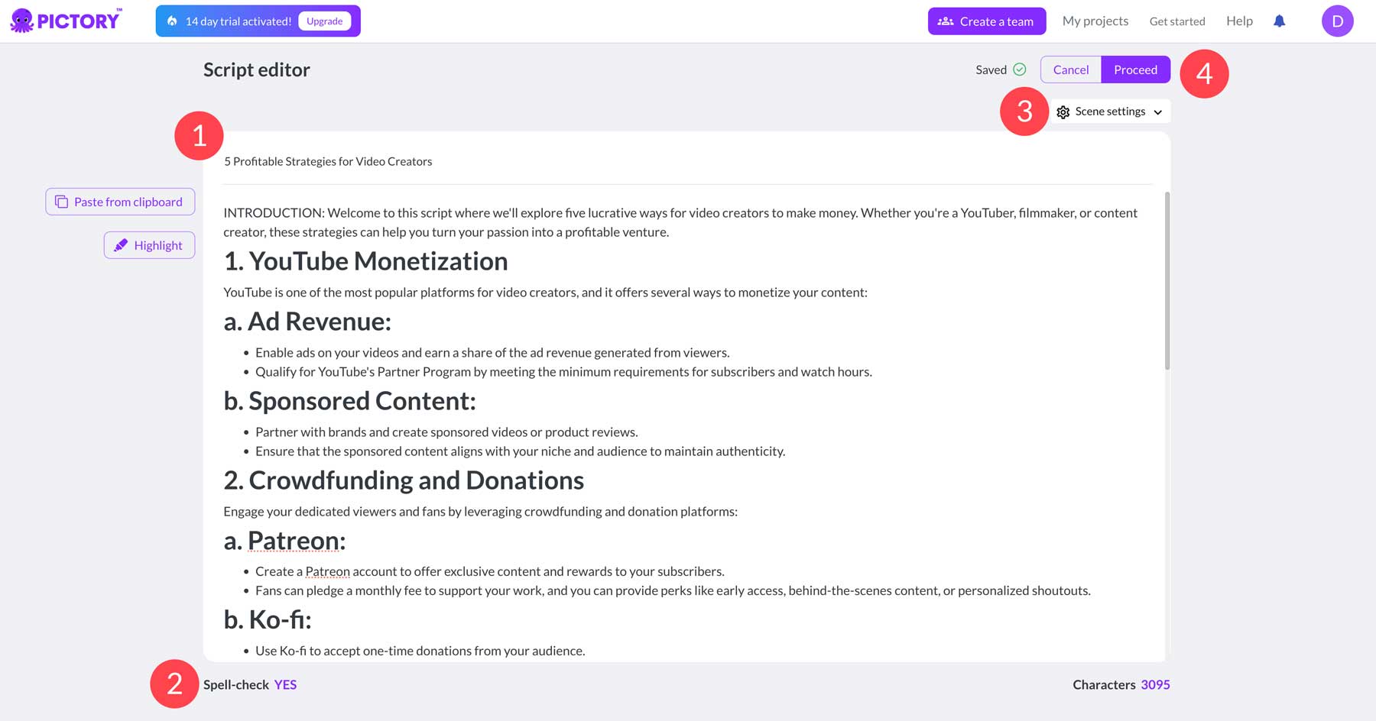Open the user profile avatar D
This screenshot has height=721, width=1376.
pos(1338,21)
